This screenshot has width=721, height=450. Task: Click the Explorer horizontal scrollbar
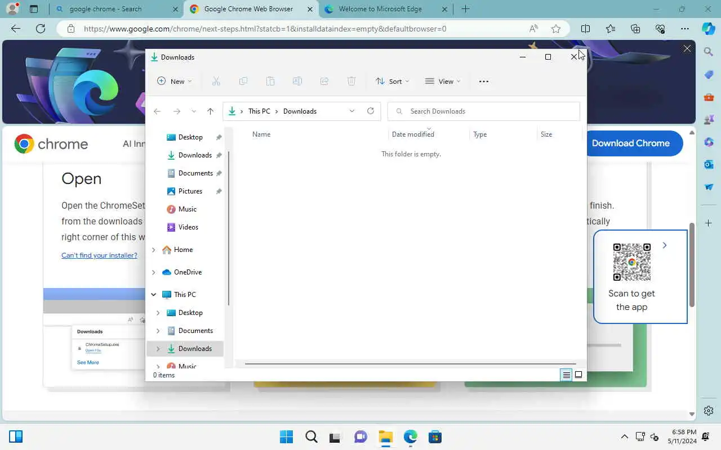tap(411, 363)
